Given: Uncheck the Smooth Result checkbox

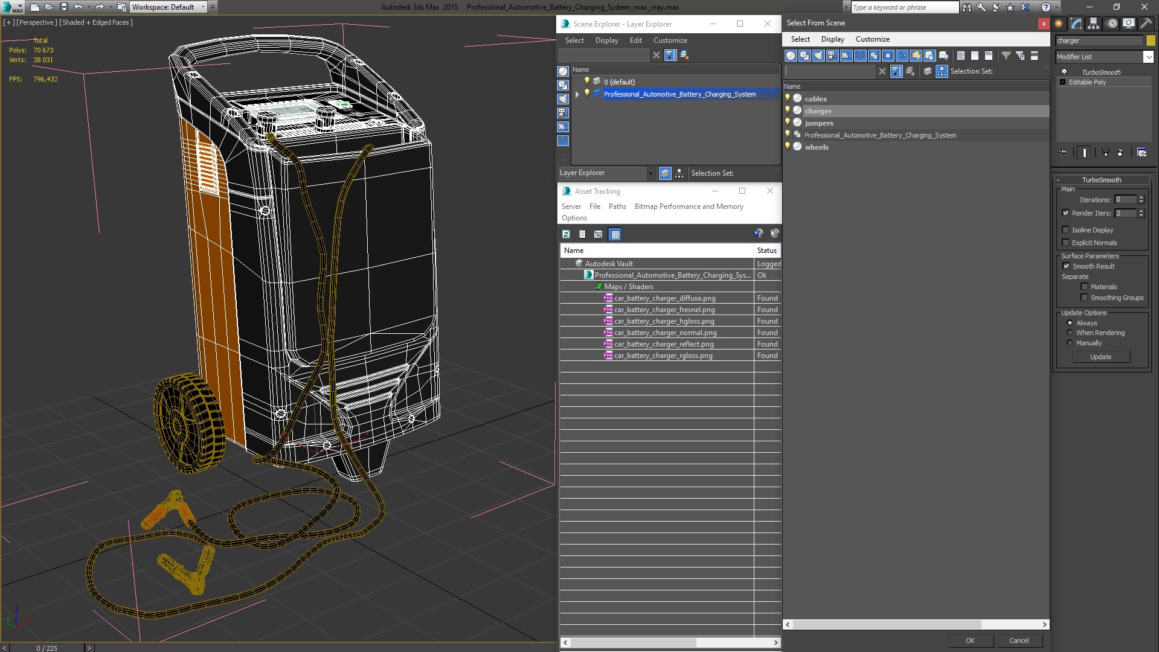Looking at the screenshot, I should [x=1066, y=266].
